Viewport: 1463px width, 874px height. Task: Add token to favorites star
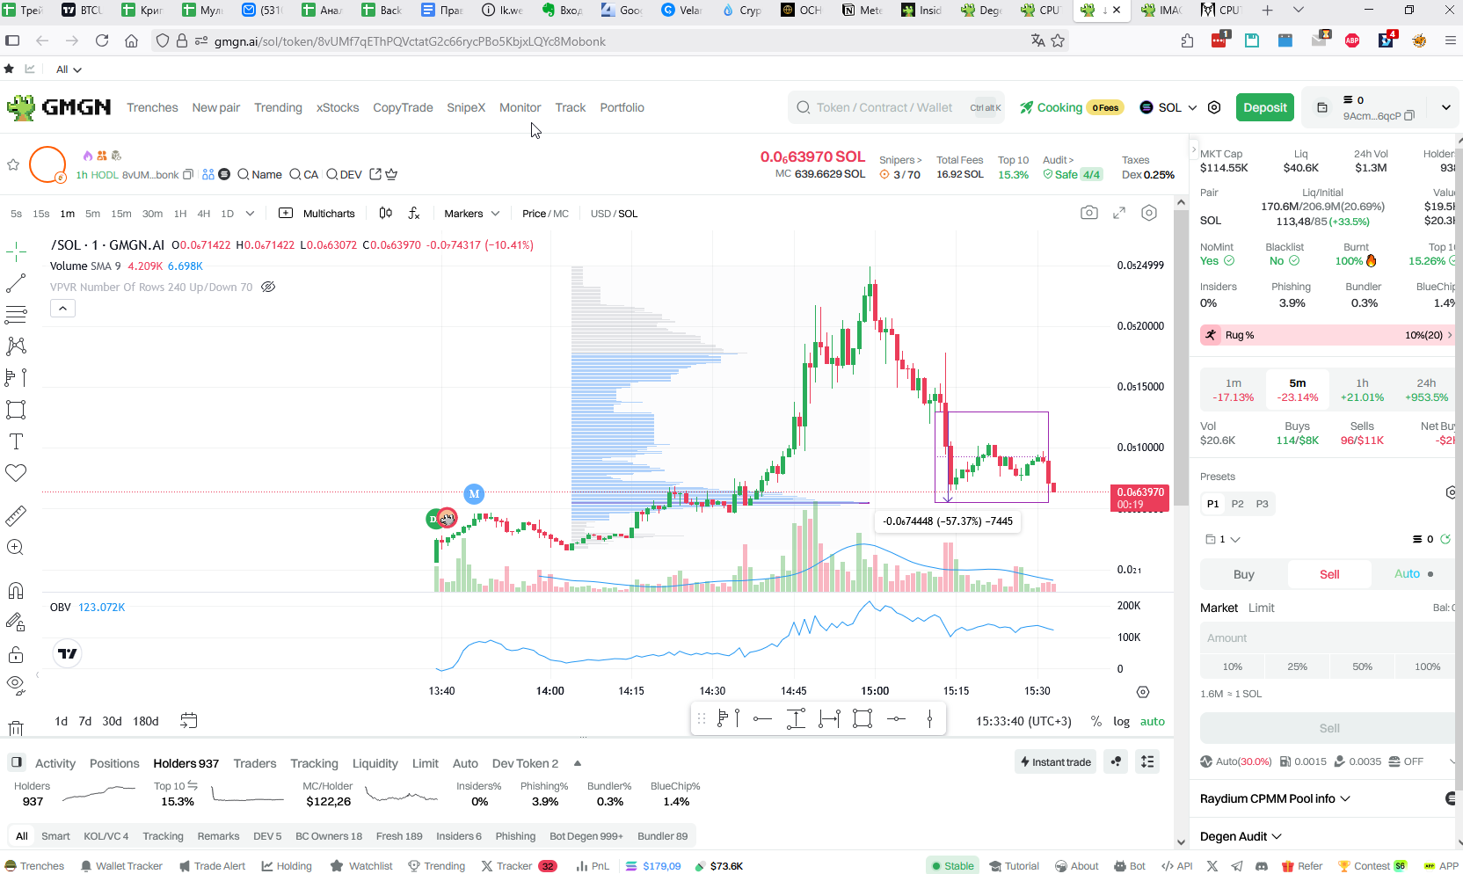tap(13, 164)
